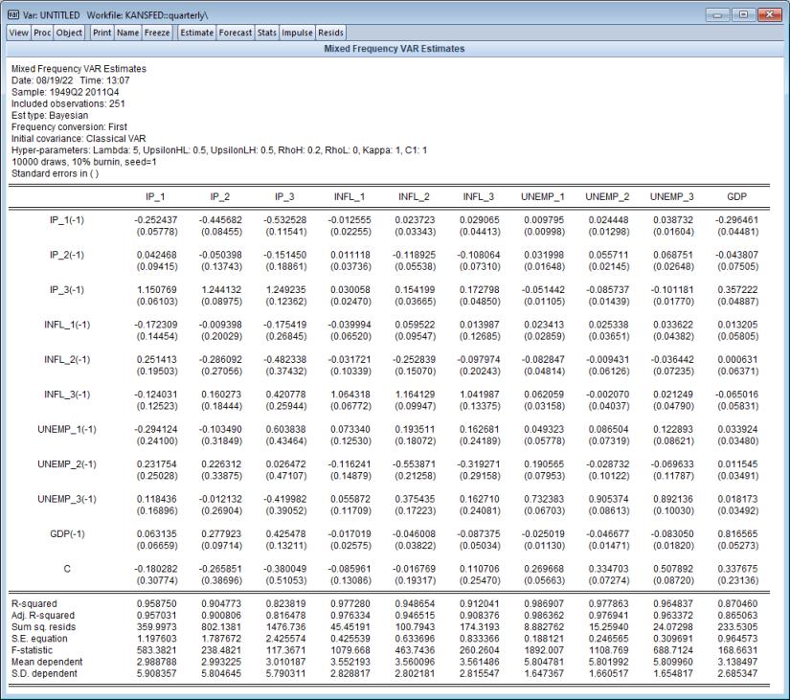
Task: Maximize the Var window
Action: click(x=744, y=11)
